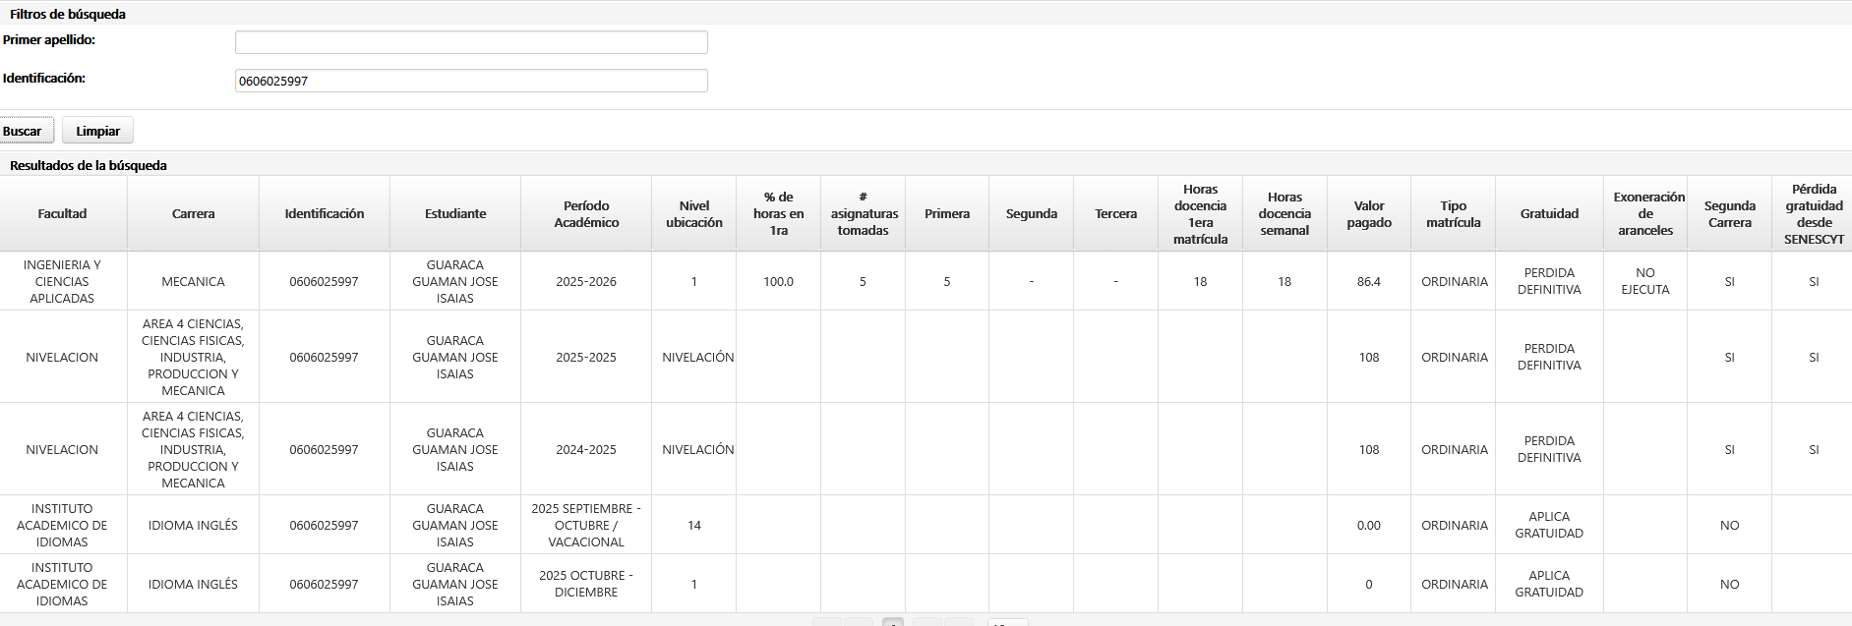1852x626 pixels.
Task: Click the 2025 OCTUBRE - DICIEMBRE period cell
Action: coord(586,584)
